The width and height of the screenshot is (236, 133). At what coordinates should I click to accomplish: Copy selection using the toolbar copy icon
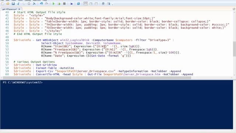pyautogui.click(x=24, y=4)
